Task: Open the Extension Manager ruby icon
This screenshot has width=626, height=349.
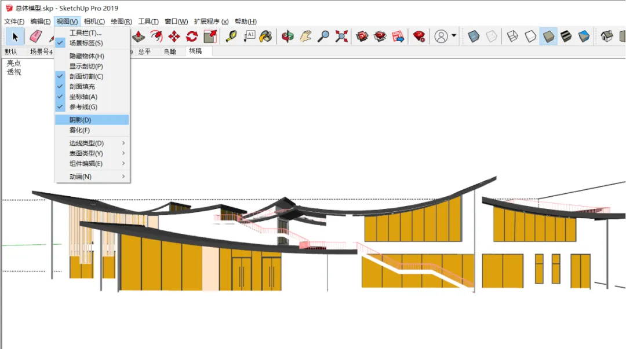Action: click(419, 36)
